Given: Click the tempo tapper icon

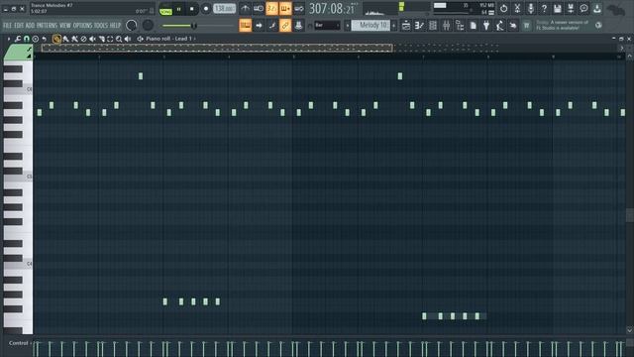Looking at the screenshot, I should tap(499, 26).
